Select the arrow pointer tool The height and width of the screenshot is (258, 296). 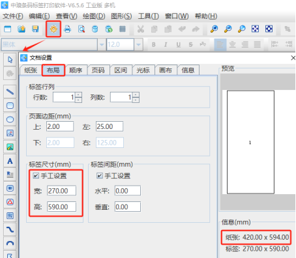click(10, 59)
